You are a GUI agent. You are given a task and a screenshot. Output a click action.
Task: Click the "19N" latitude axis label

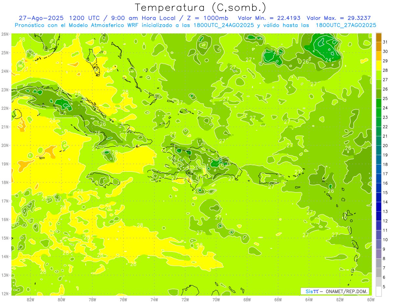click(x=5, y=164)
